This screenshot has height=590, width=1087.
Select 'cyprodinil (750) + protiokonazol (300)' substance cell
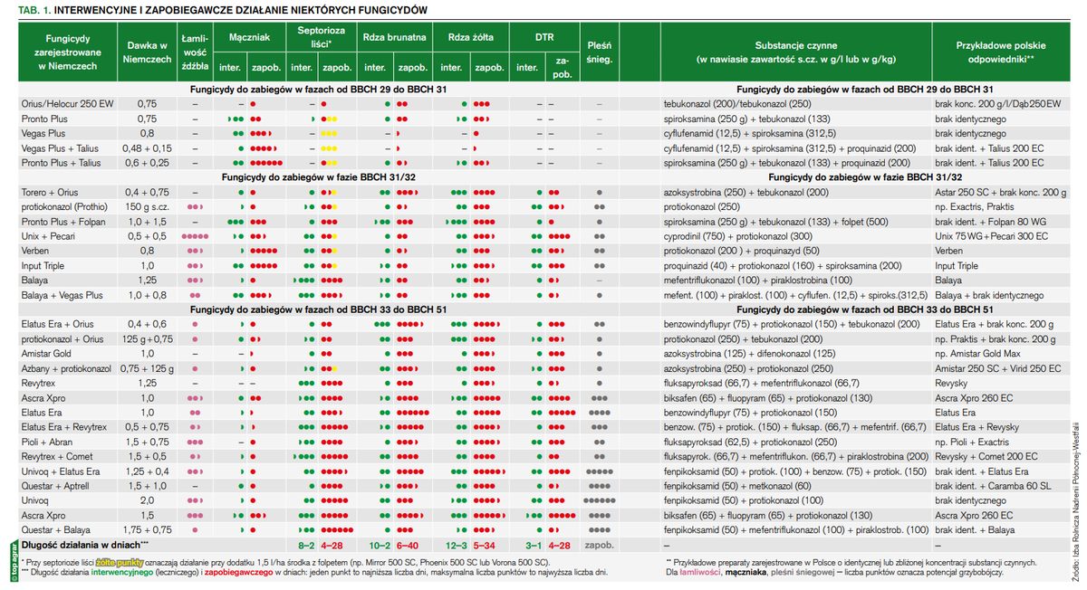[x=737, y=236]
